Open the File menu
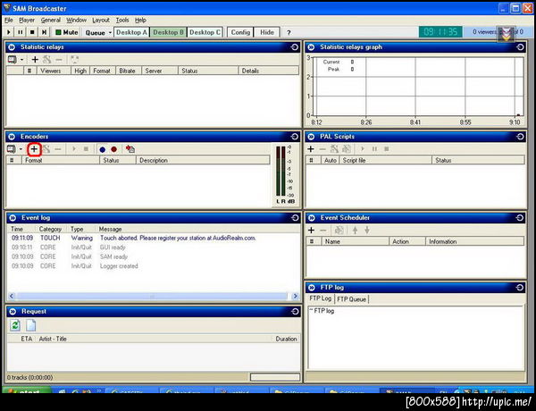This screenshot has width=536, height=411. (9, 21)
